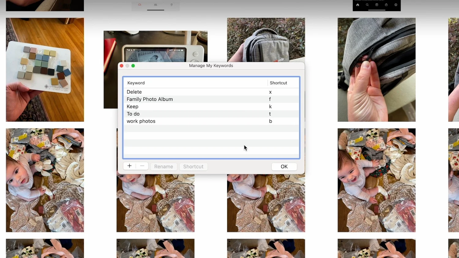The height and width of the screenshot is (258, 459).
Task: Click the Keyword column header
Action: [136, 83]
